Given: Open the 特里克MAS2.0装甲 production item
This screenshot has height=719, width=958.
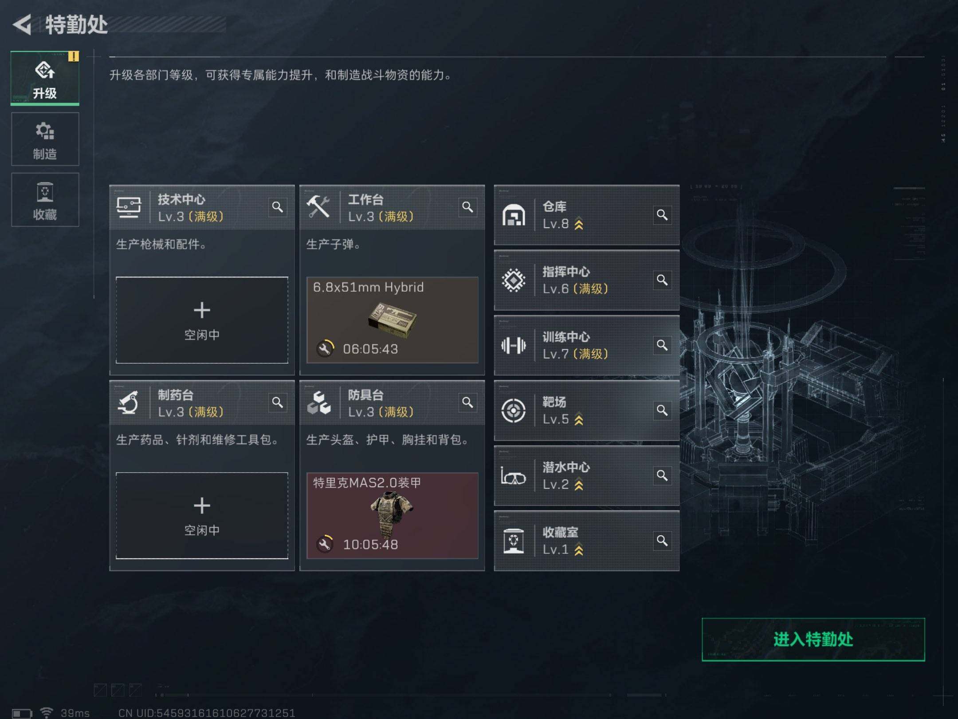Looking at the screenshot, I should [x=393, y=515].
